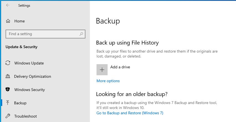Click the Home house icon
This screenshot has width=236, height=122.
pyautogui.click(x=8, y=21)
